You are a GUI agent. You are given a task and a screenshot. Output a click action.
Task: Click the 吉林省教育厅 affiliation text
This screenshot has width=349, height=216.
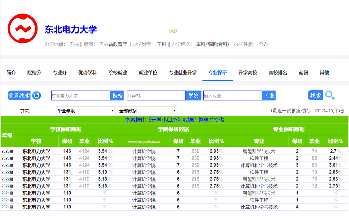click(x=113, y=45)
